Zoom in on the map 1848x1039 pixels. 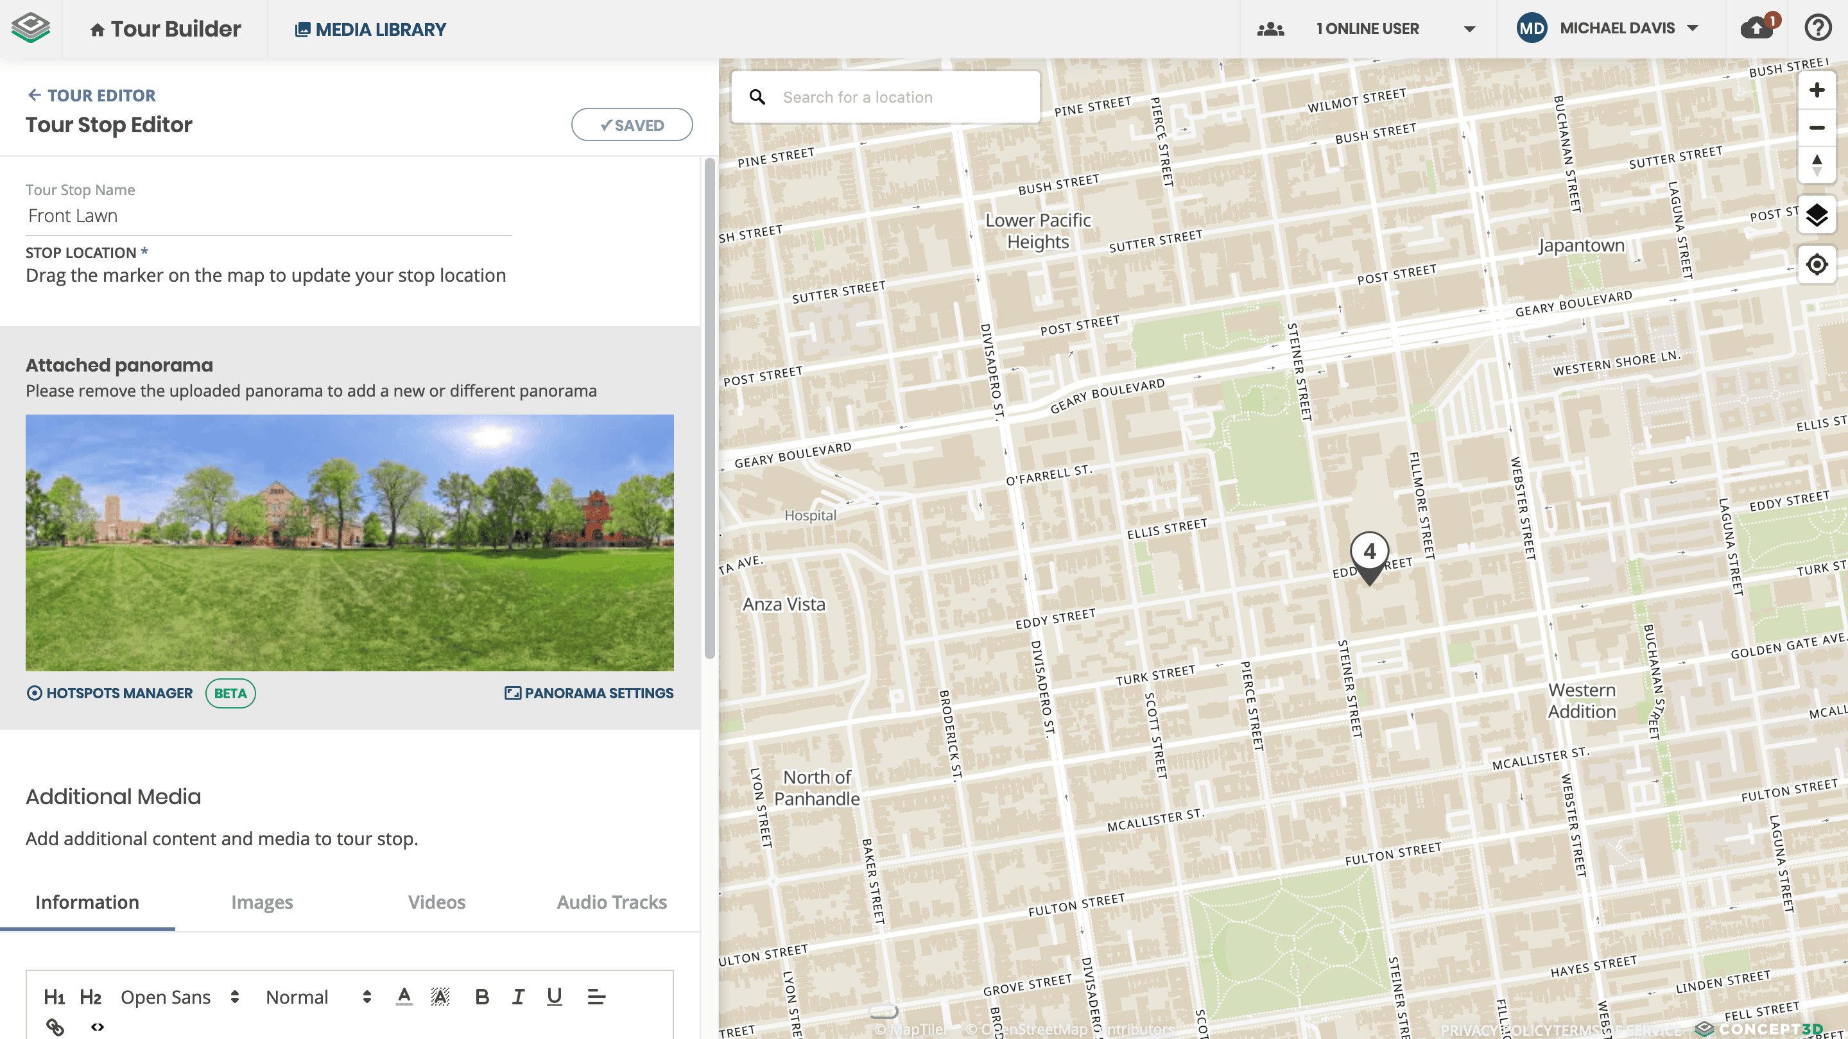[x=1817, y=90]
